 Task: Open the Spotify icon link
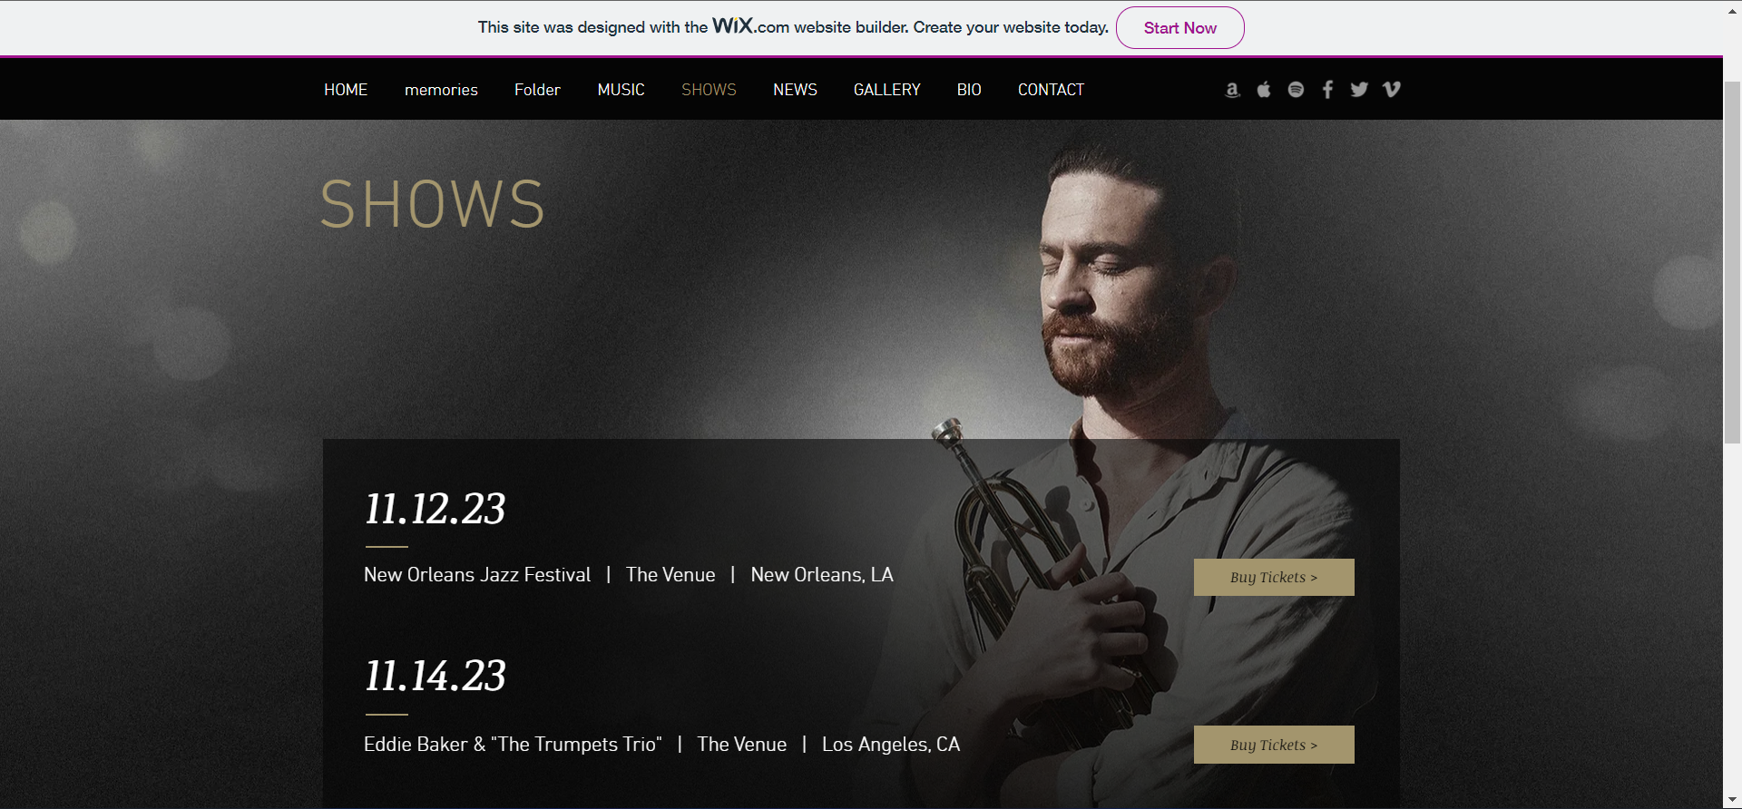(1296, 90)
